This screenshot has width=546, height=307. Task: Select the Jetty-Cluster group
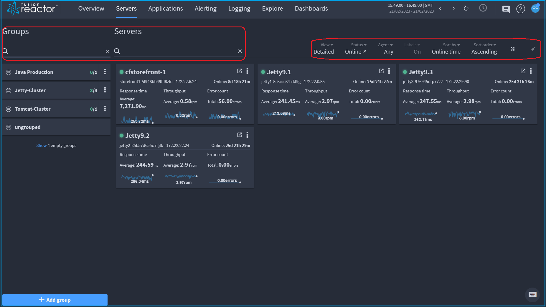pyautogui.click(x=51, y=90)
